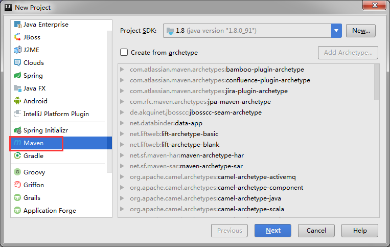Screen dimensions: 390x247
Task: Expand maven-archetype-sar node
Action: 122,166
